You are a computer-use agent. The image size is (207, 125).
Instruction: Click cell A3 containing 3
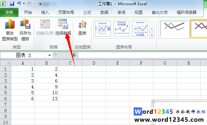tap(23, 81)
